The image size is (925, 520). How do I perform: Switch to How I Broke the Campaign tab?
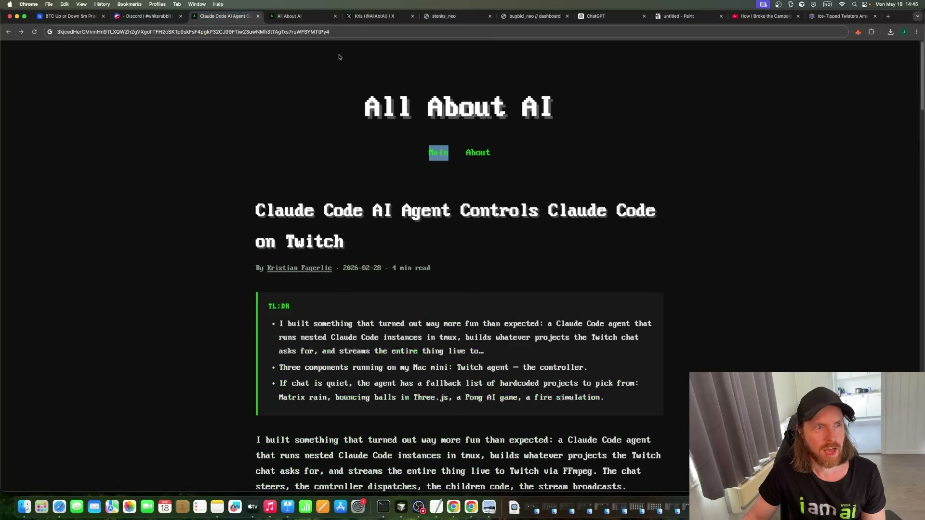(766, 16)
